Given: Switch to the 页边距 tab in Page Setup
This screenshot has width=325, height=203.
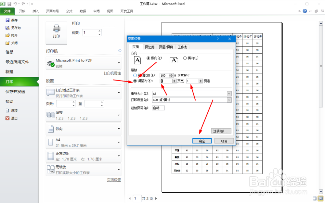Looking at the screenshot, I should point(150,47).
